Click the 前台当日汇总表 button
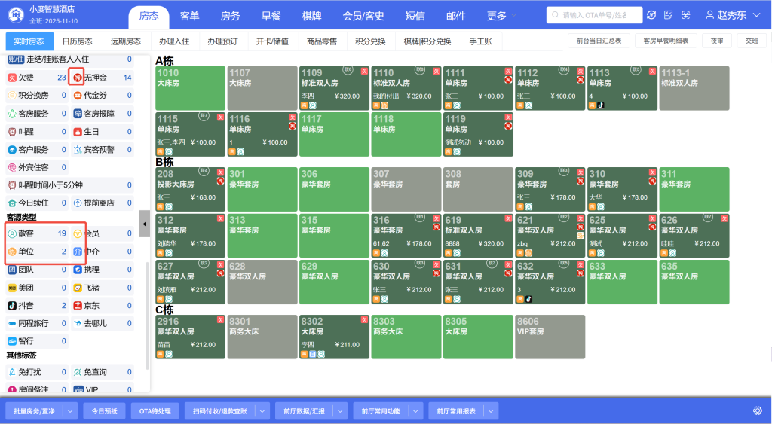The image size is (772, 424). click(x=599, y=41)
